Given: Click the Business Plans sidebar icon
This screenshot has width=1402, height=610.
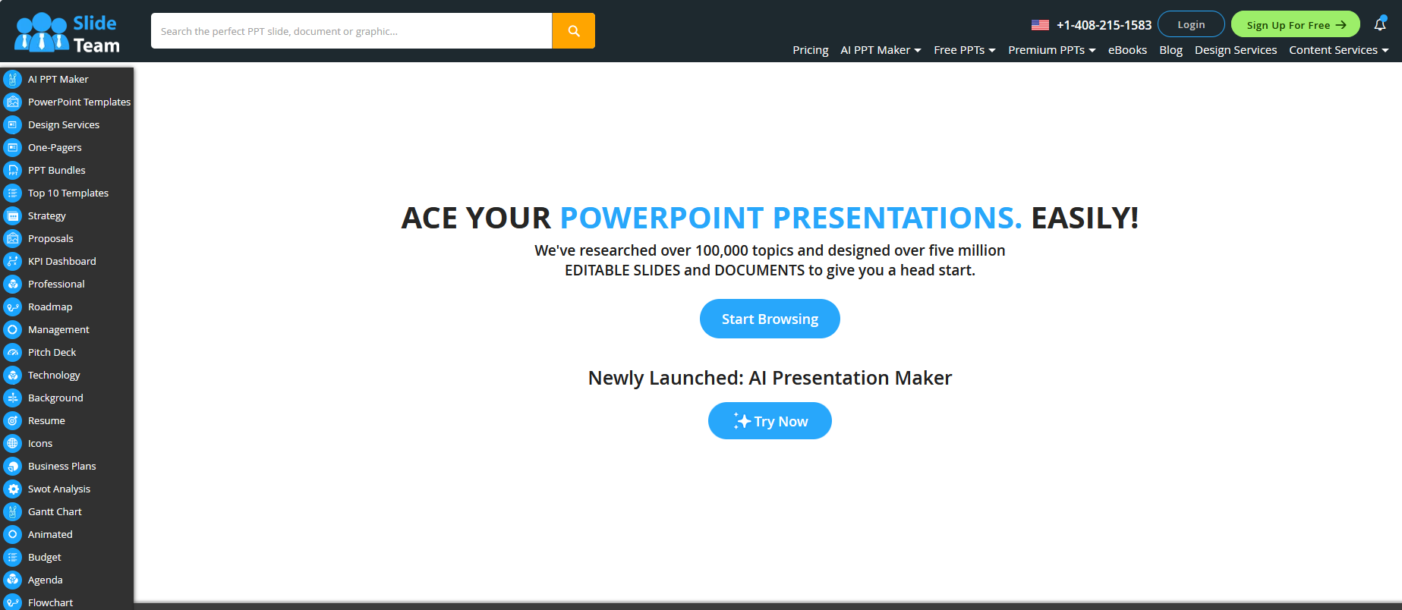Looking at the screenshot, I should [13, 466].
